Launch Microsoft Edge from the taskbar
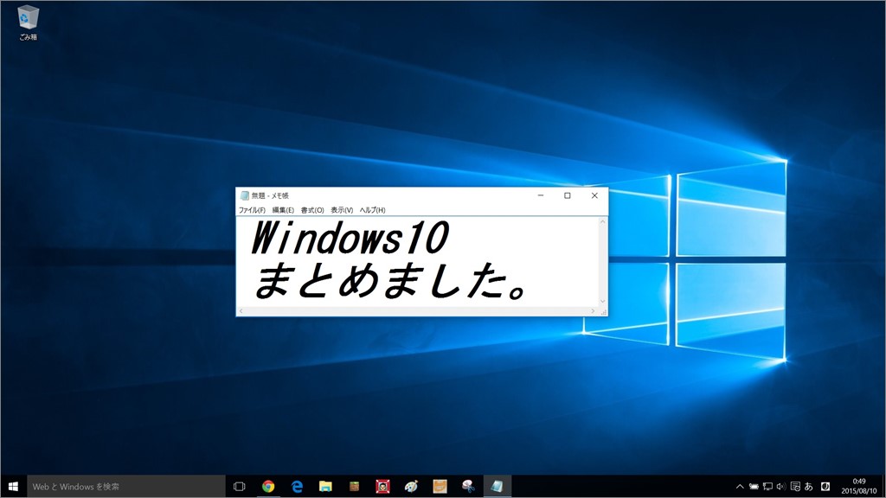 pyautogui.click(x=297, y=486)
